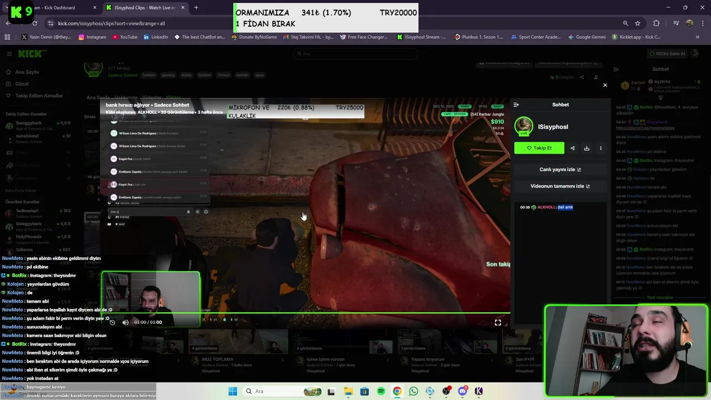Open Pluribus 1. Sezon bookmark
This screenshot has height=400, width=711.
point(479,37)
